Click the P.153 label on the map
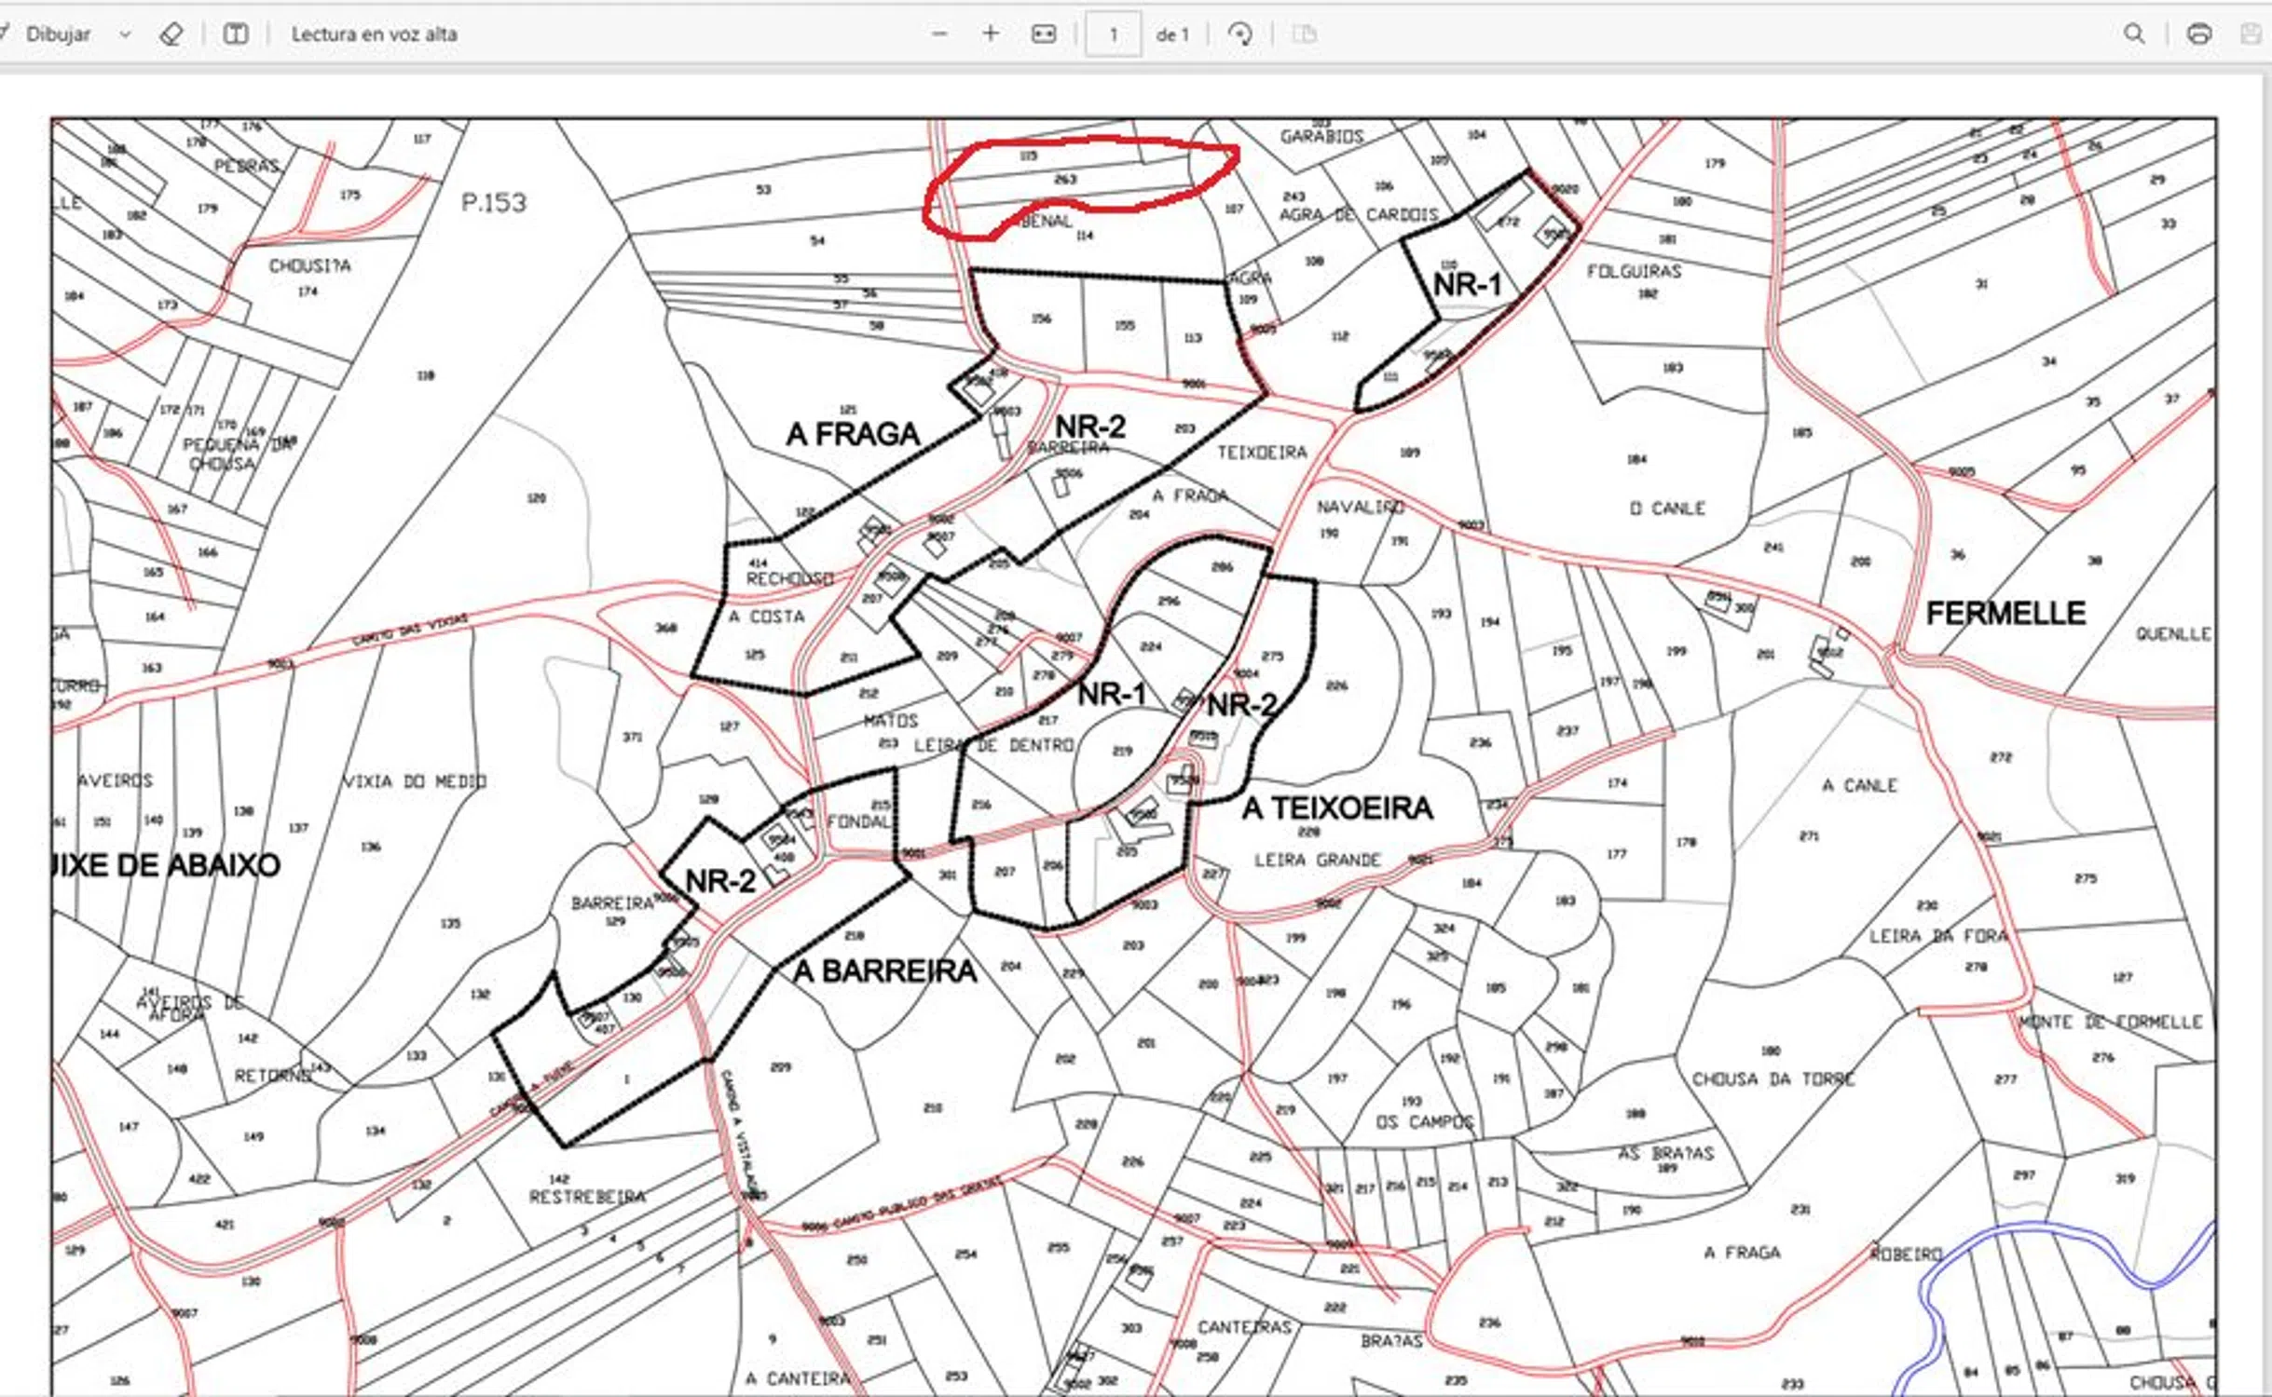Image resolution: width=2272 pixels, height=1397 pixels. tap(494, 202)
